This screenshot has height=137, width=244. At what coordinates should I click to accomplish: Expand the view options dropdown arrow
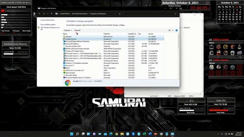pyautogui.click(x=172, y=30)
